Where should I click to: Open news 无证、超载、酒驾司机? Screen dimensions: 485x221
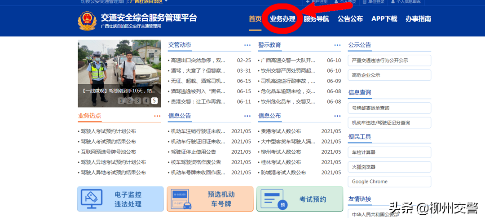pyautogui.click(x=198, y=81)
